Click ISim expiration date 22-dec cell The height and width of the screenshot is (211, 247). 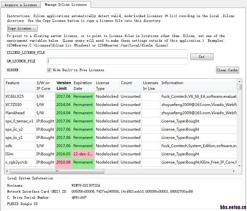(83, 154)
